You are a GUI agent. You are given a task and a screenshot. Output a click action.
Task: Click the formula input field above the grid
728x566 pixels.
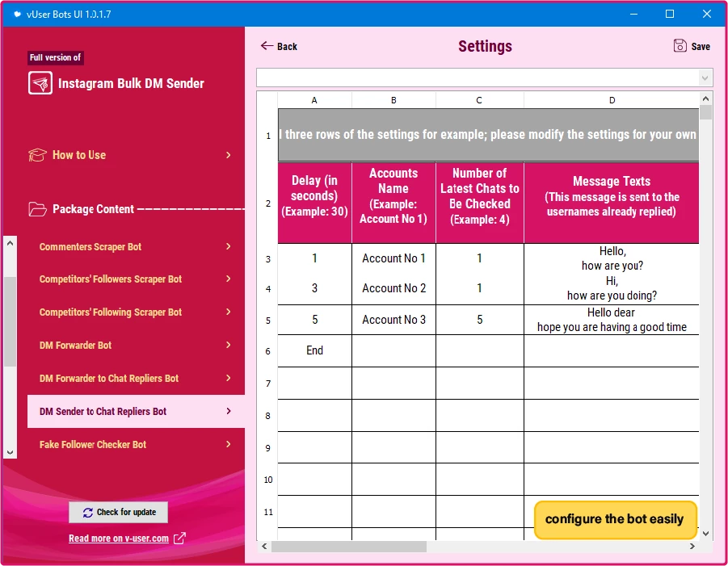478,78
